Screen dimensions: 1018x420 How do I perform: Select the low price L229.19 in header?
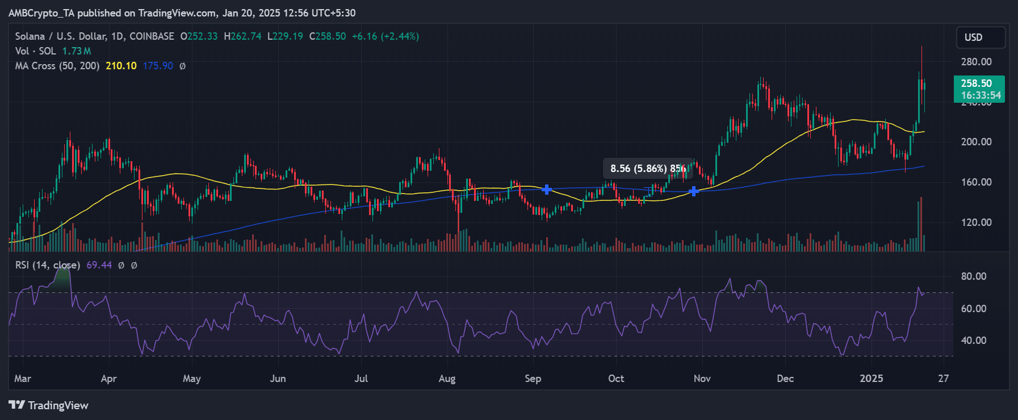(286, 36)
